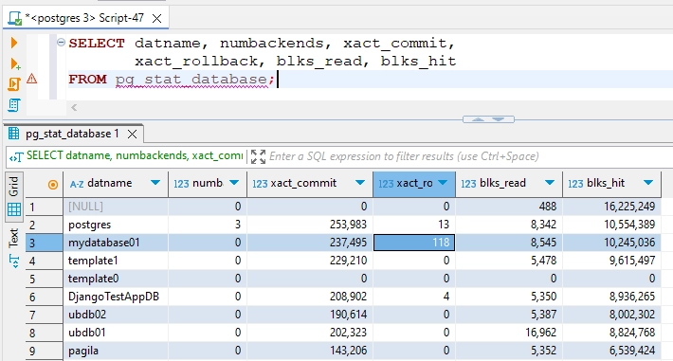Click the template1 datname cell

[x=116, y=261]
